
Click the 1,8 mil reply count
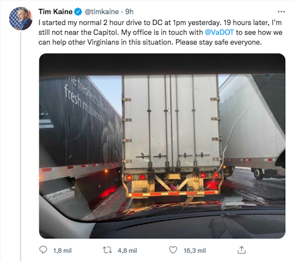click(62, 251)
